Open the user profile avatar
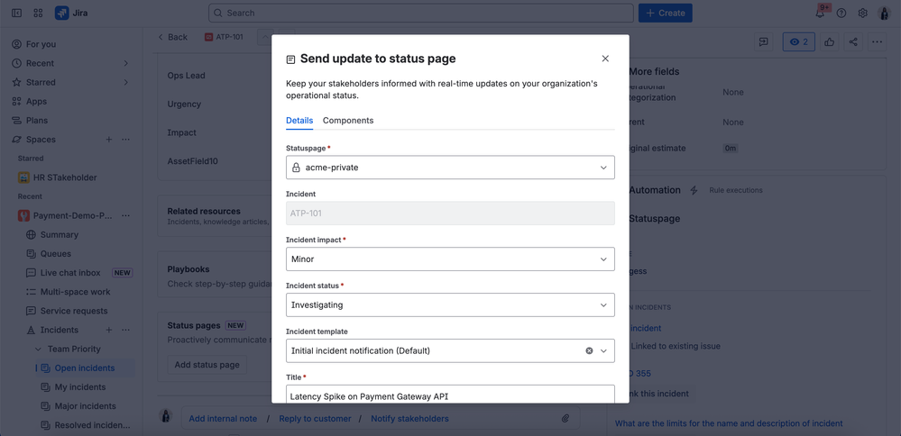This screenshot has width=901, height=436. click(885, 14)
